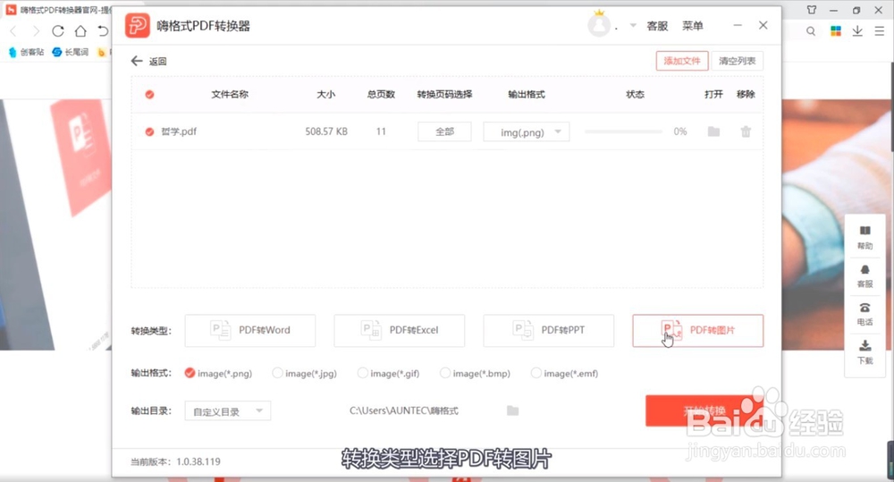Screen dimensions: 894x482
Task: Open the 自定义目录 output directory dropdown
Action: pos(227,410)
